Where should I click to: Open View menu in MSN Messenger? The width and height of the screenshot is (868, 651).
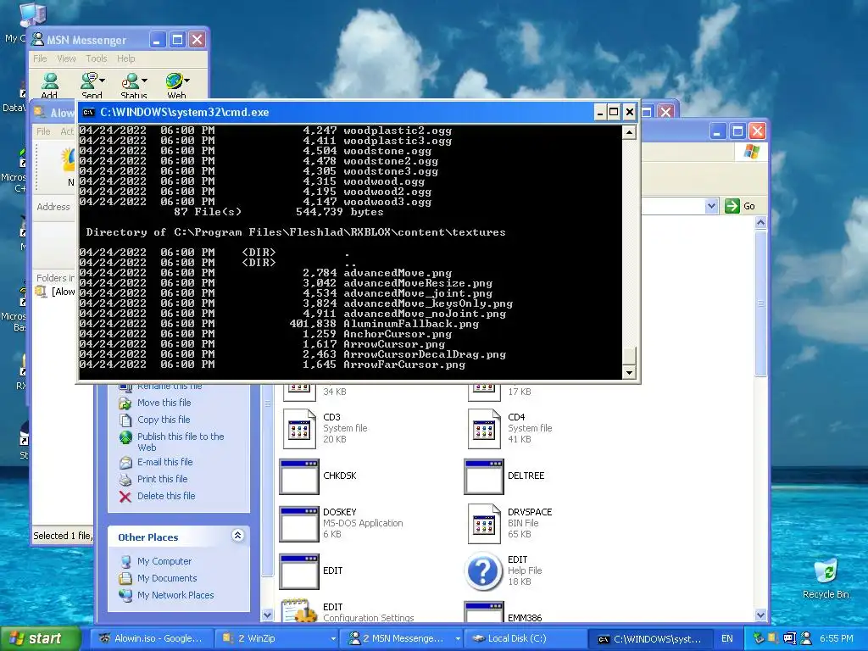pos(66,58)
